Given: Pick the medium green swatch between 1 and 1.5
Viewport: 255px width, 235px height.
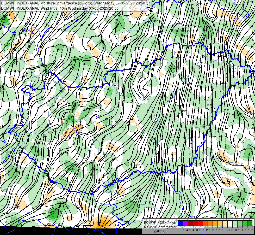Looking at the screenshot, I should (x=245, y=223).
